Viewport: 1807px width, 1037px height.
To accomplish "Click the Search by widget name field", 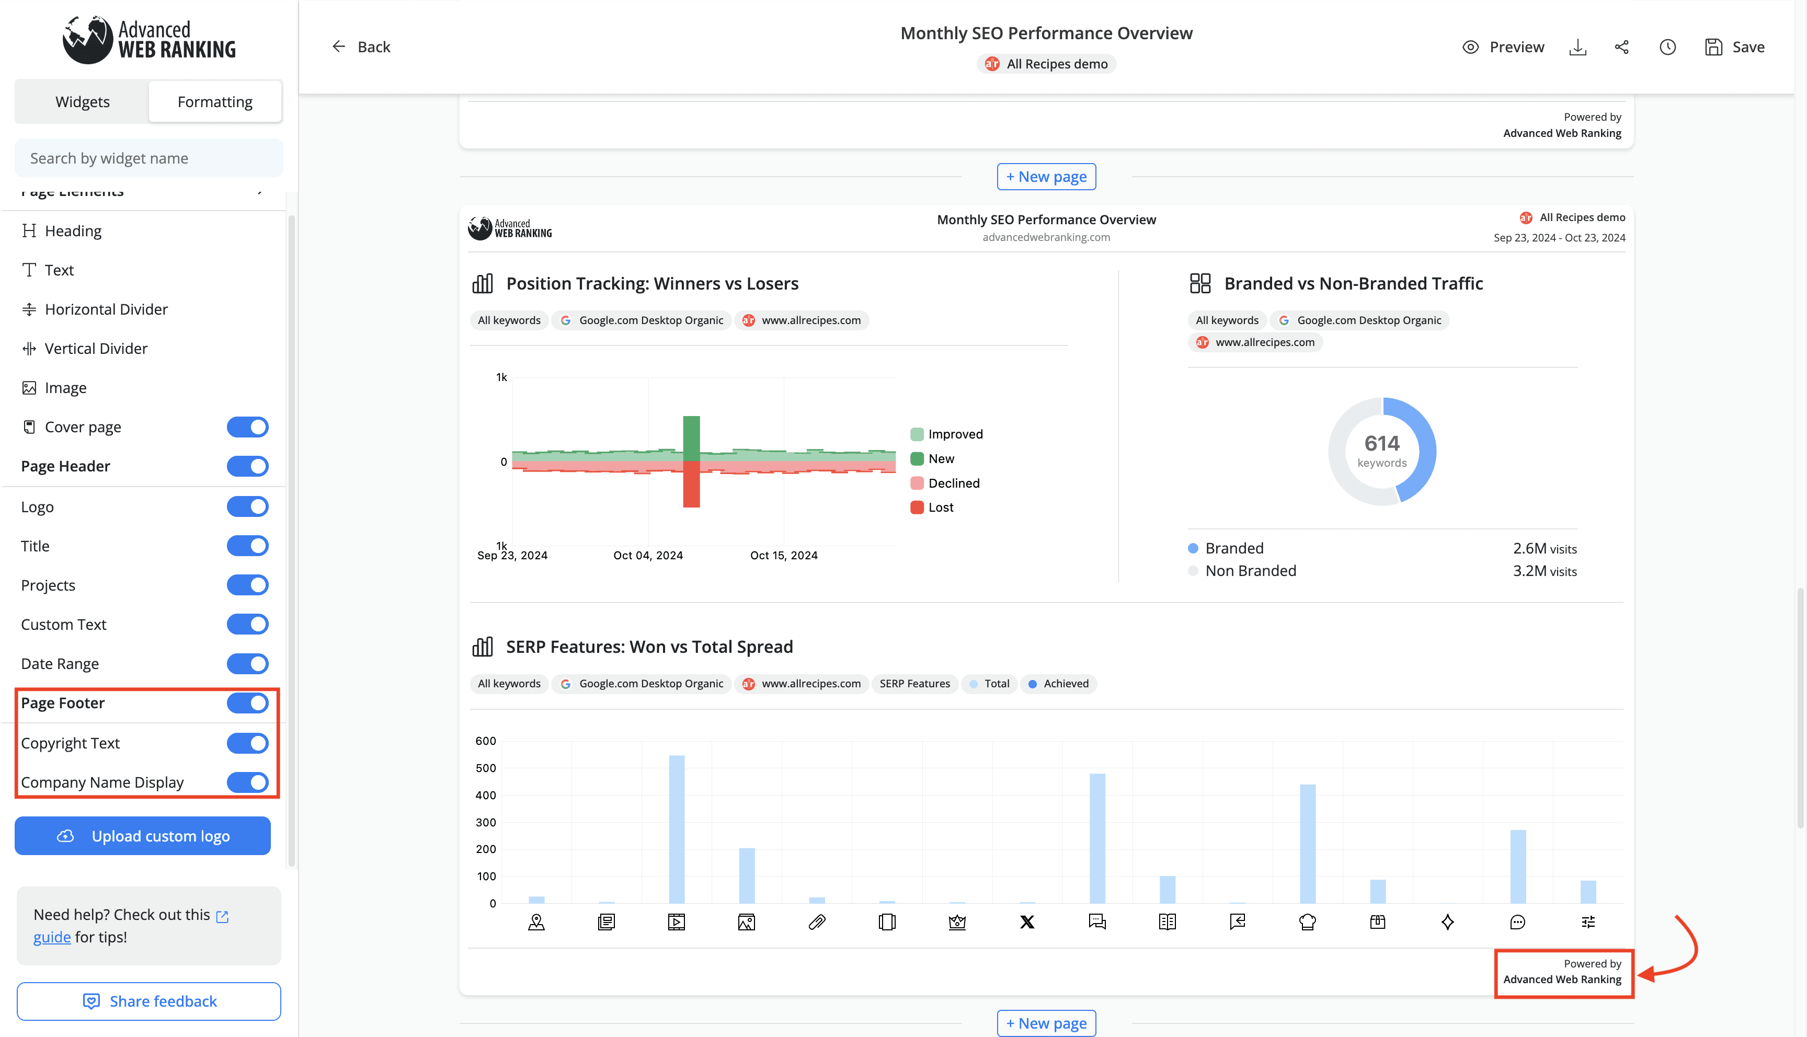I will tap(149, 158).
